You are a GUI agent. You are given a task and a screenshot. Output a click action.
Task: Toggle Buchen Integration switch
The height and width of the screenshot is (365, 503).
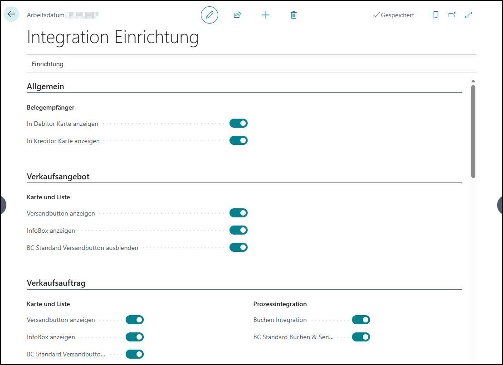[361, 320]
